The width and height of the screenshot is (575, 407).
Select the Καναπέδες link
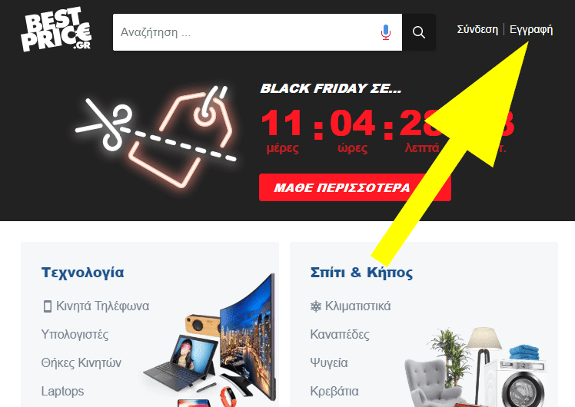[x=340, y=335]
